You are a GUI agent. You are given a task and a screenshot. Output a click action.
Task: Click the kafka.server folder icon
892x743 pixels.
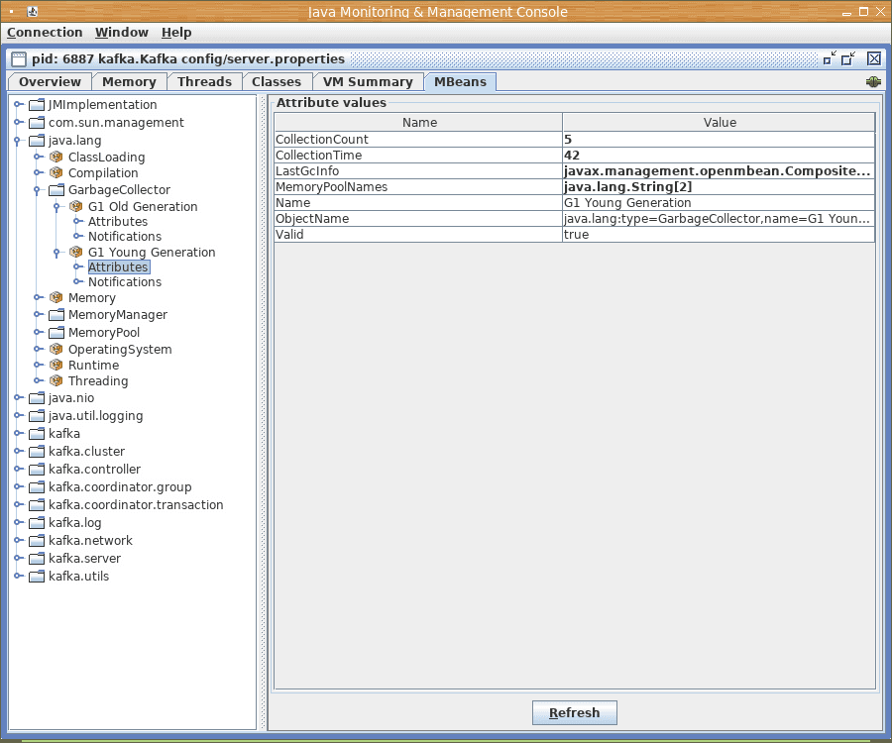click(x=37, y=559)
